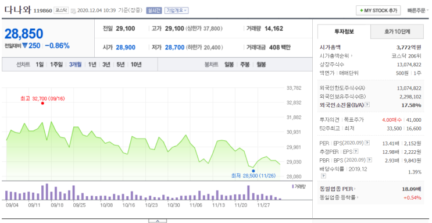Click 동일업종 PER value 18.09배

tap(412, 189)
